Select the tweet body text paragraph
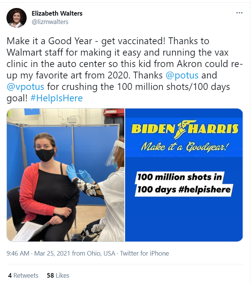 pyautogui.click(x=125, y=69)
